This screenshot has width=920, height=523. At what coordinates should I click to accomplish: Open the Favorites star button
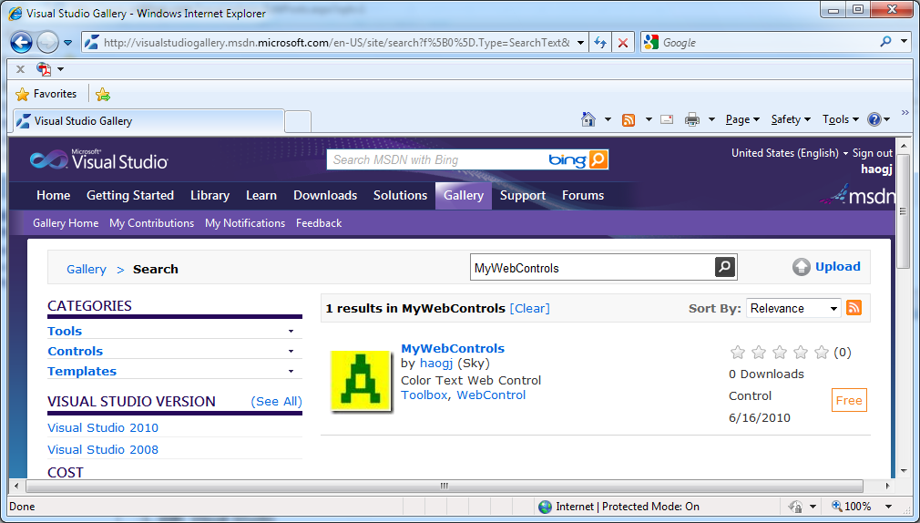pyautogui.click(x=46, y=94)
